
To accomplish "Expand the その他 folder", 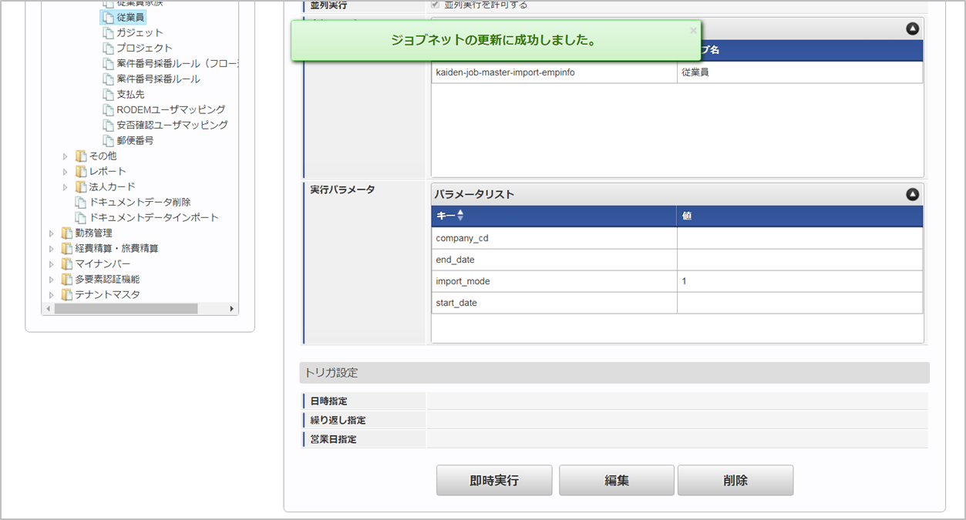I will pos(66,156).
